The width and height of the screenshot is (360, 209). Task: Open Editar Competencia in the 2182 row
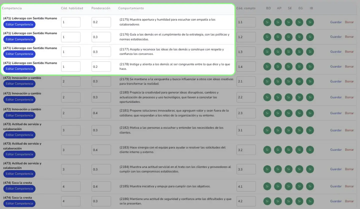(19, 135)
